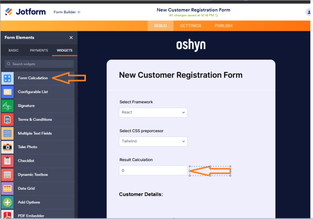Image resolution: width=313 pixels, height=219 pixels.
Task: Click the search magnifier icon in widgets search
Action: (x=9, y=64)
